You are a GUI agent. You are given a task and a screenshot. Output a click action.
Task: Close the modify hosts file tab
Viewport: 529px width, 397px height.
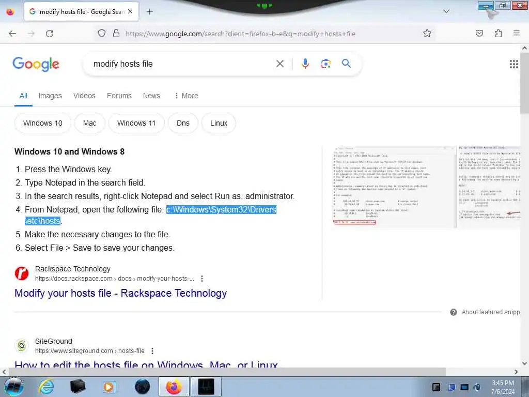[130, 11]
